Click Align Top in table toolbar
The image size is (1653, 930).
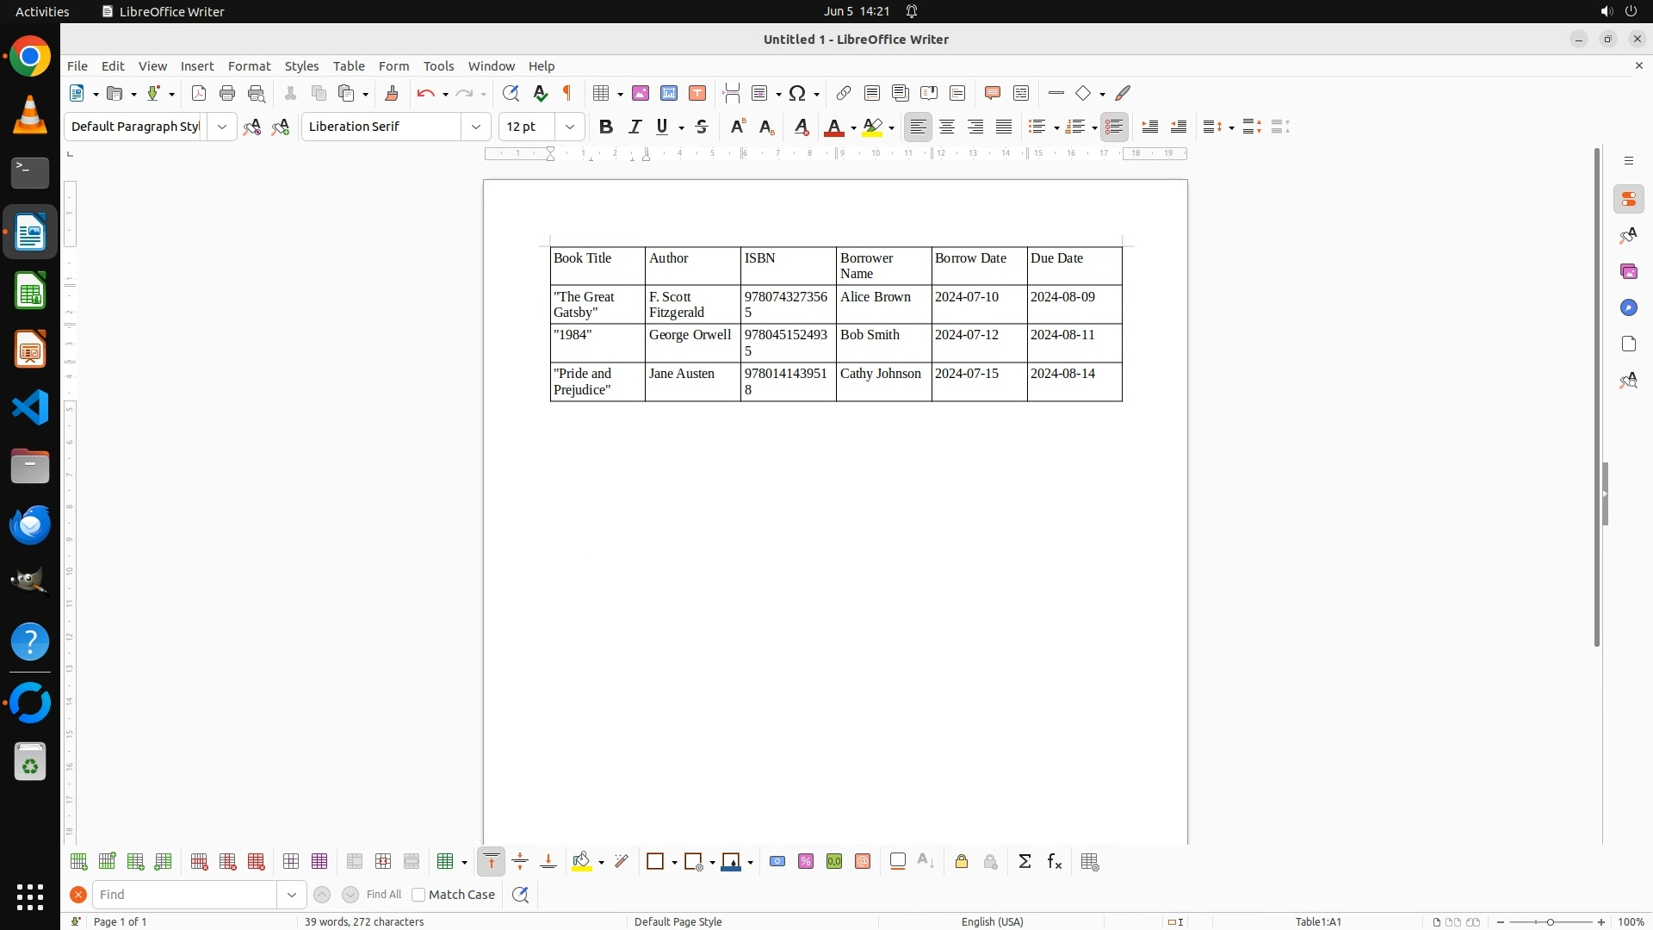coord(491,862)
